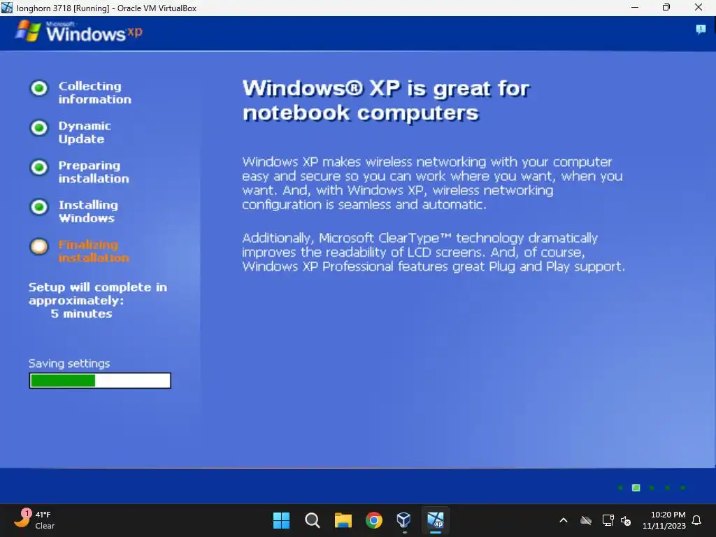Select the Finalizing installation step indicator
The height and width of the screenshot is (537, 716).
tap(39, 247)
